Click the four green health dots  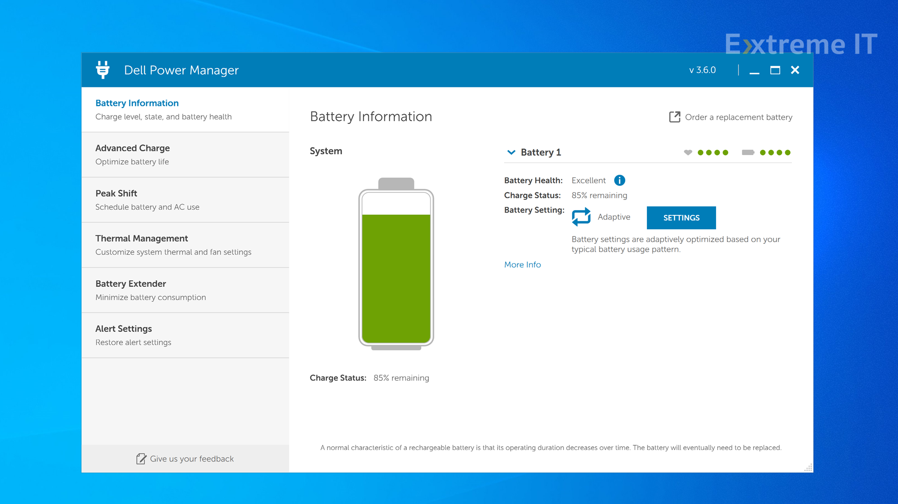pyautogui.click(x=713, y=152)
